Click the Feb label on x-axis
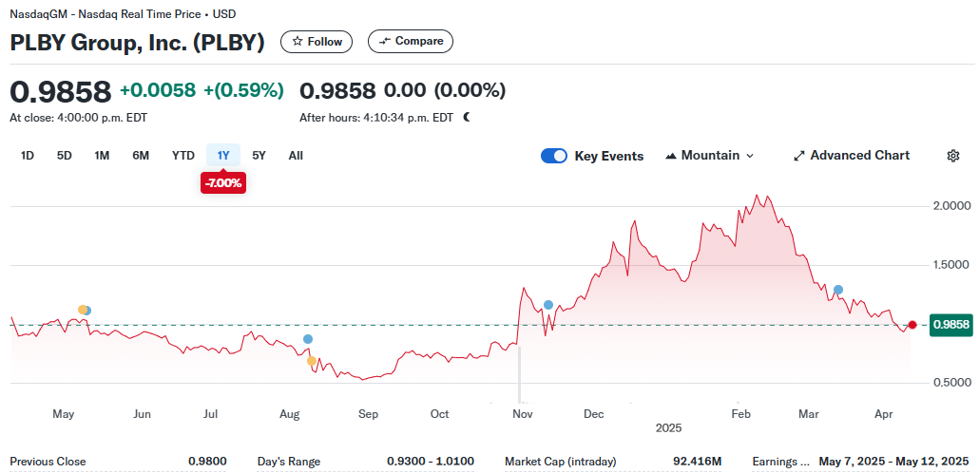 click(740, 414)
